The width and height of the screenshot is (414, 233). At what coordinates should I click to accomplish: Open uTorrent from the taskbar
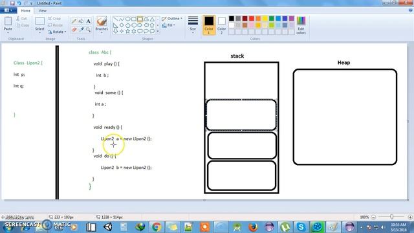pyautogui.click(x=285, y=227)
